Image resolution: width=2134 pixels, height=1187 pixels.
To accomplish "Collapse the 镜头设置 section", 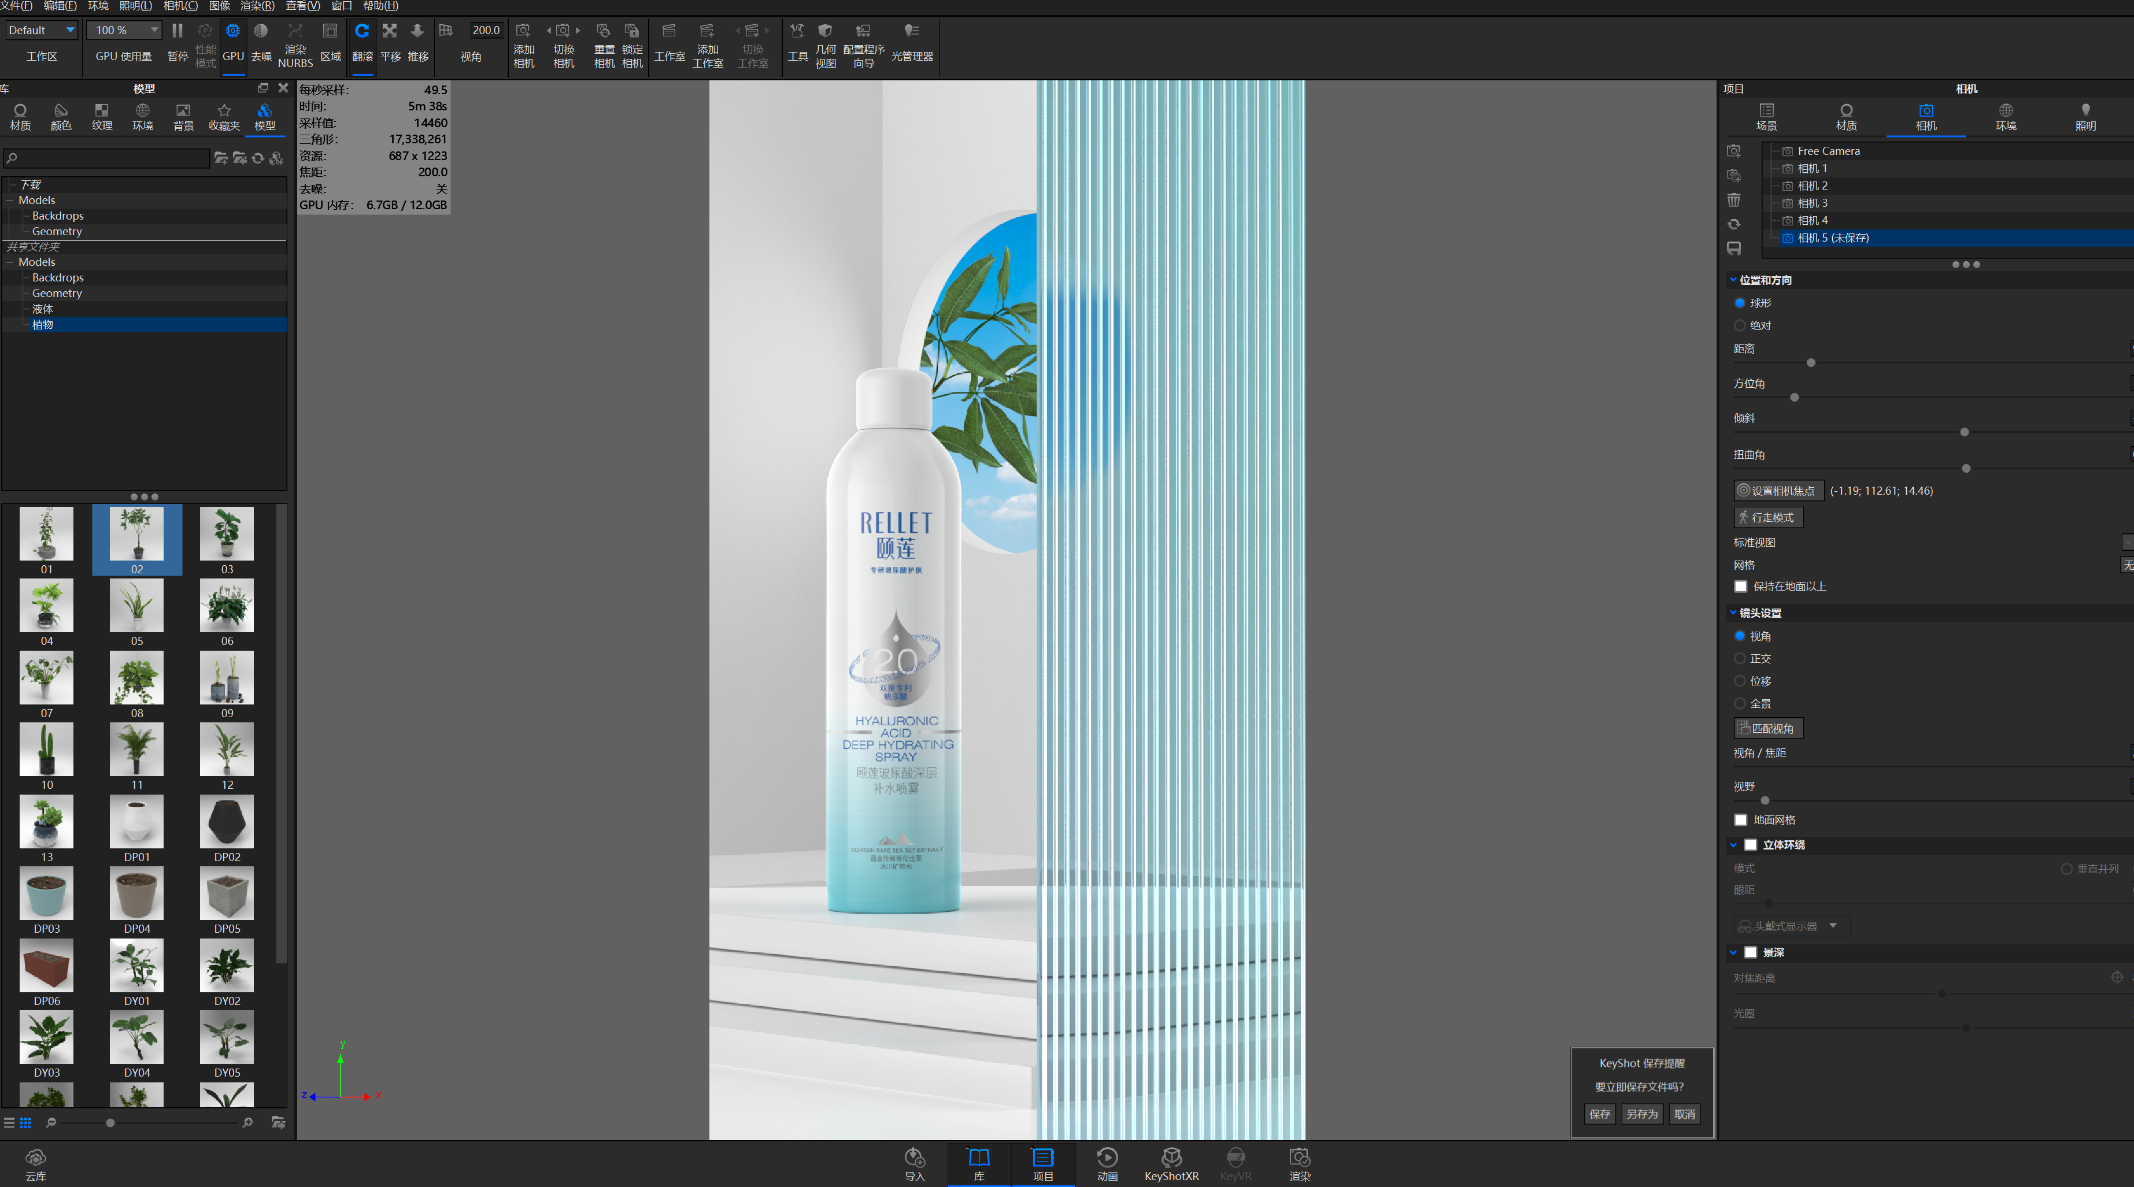I will pos(1733,613).
